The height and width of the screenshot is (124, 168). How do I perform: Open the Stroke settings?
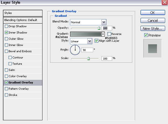[13, 95]
